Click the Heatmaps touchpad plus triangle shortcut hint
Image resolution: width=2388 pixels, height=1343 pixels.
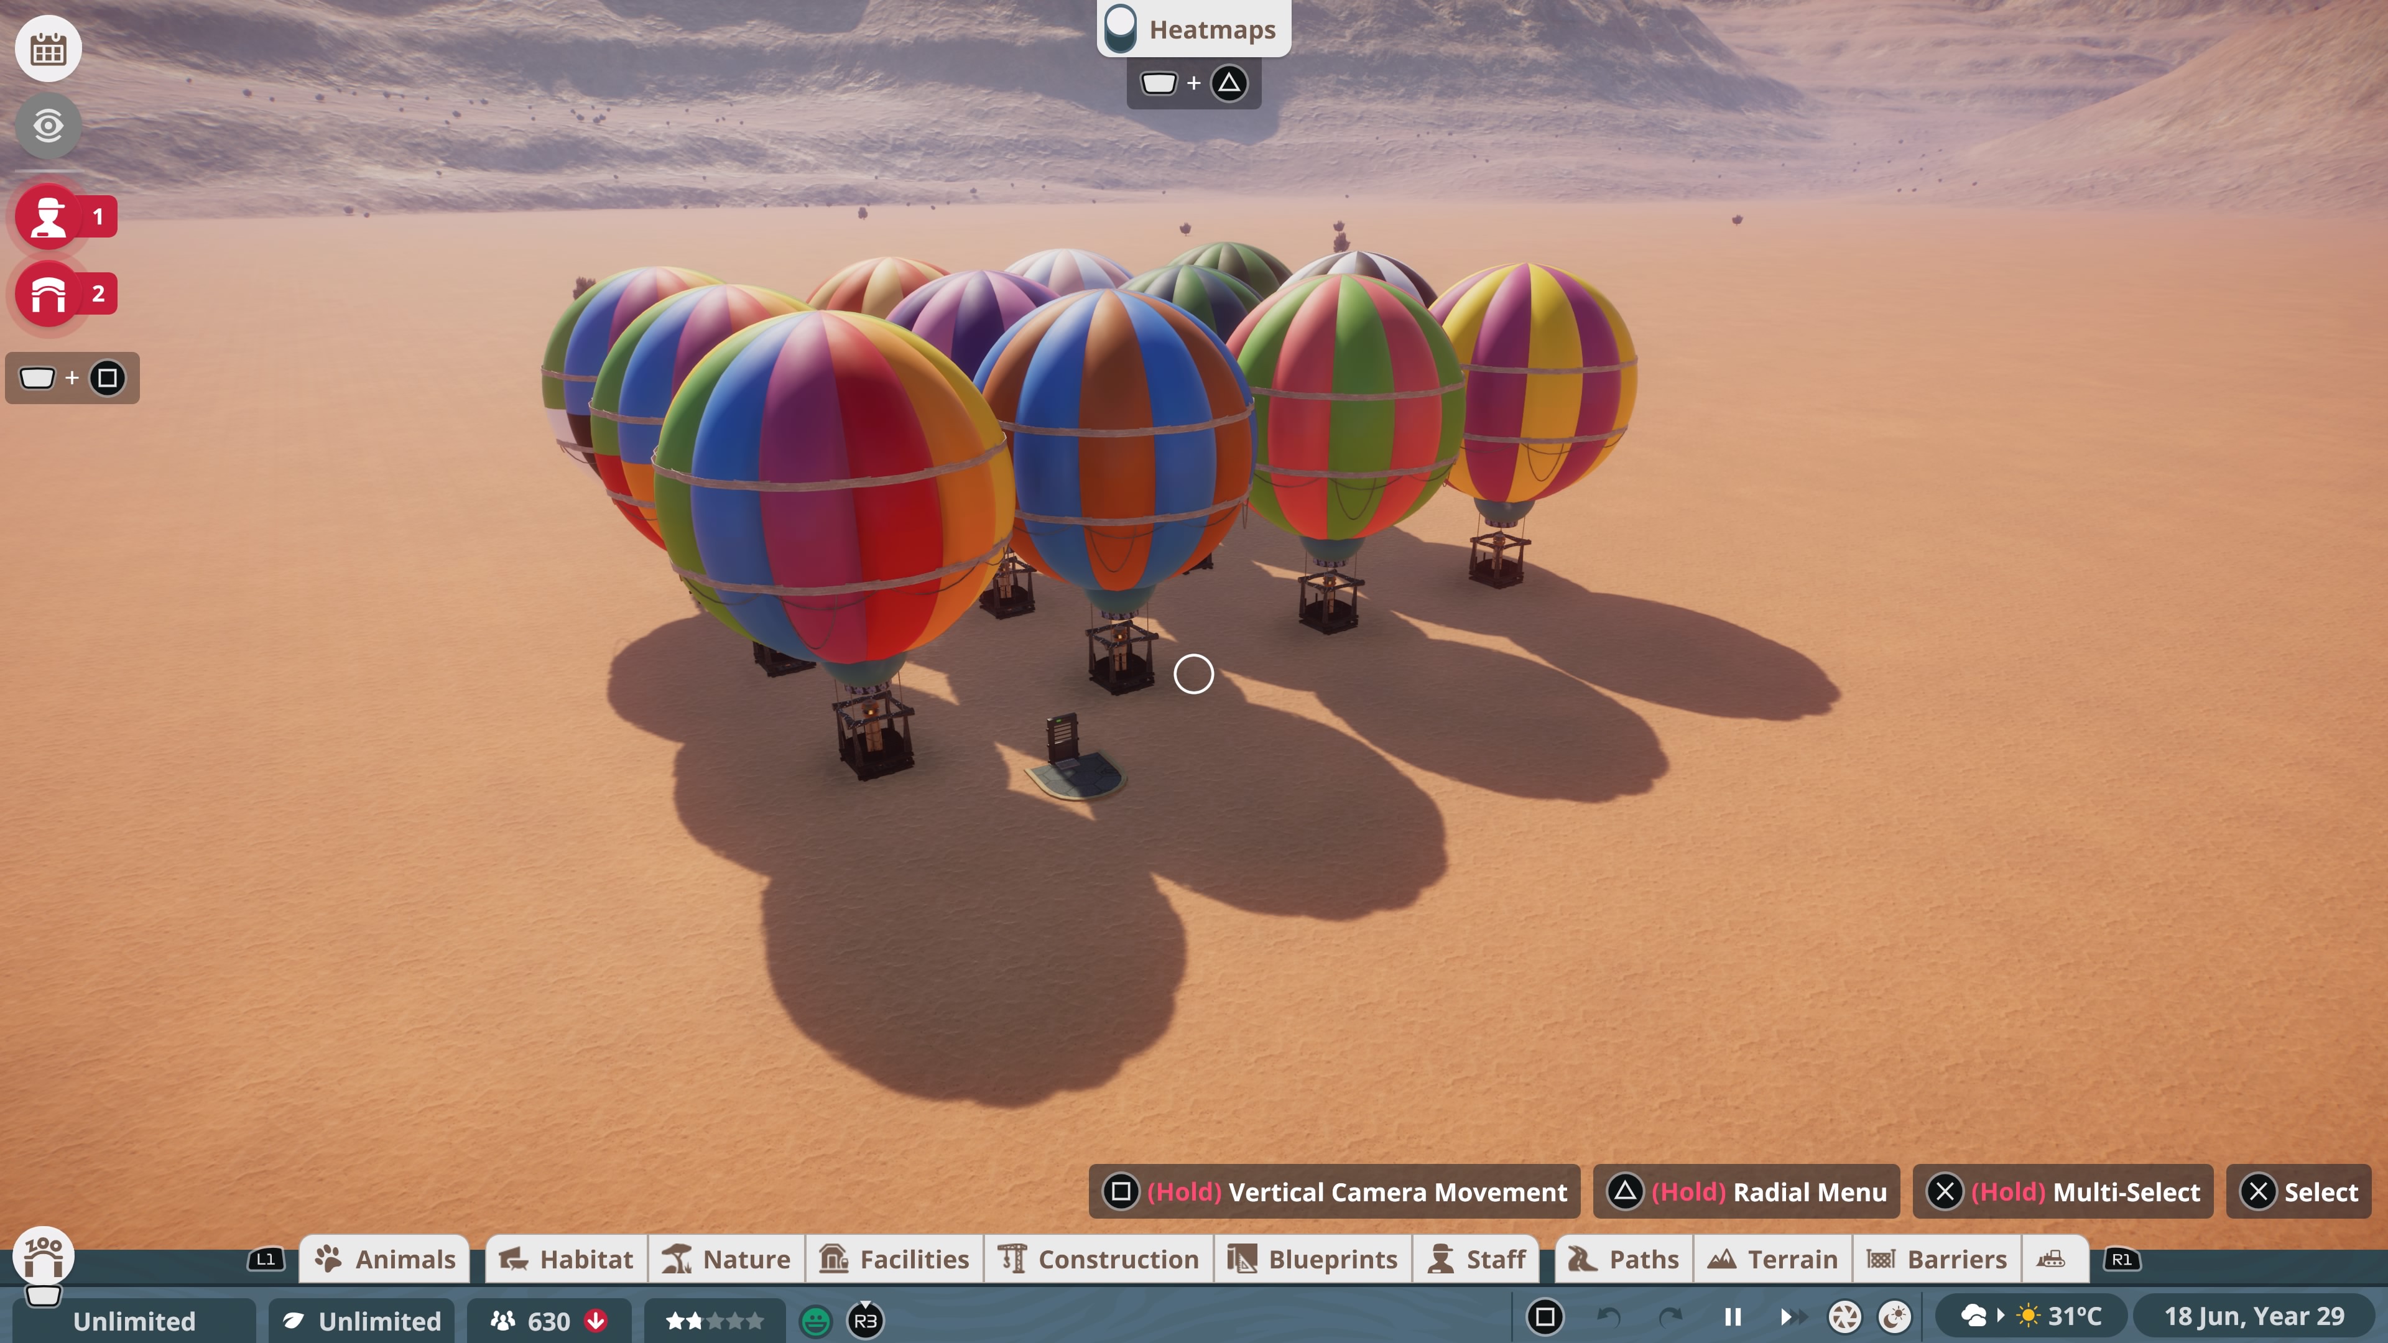(x=1194, y=83)
